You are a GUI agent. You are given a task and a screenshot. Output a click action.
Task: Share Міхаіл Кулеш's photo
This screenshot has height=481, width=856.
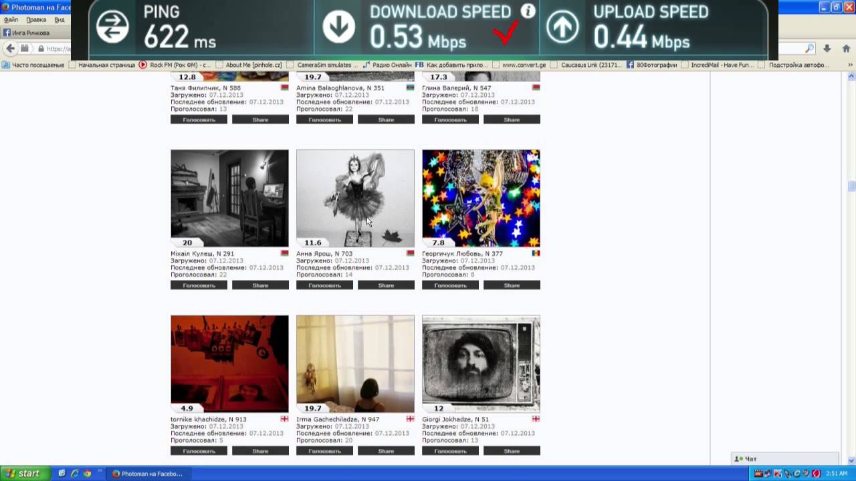pos(260,285)
